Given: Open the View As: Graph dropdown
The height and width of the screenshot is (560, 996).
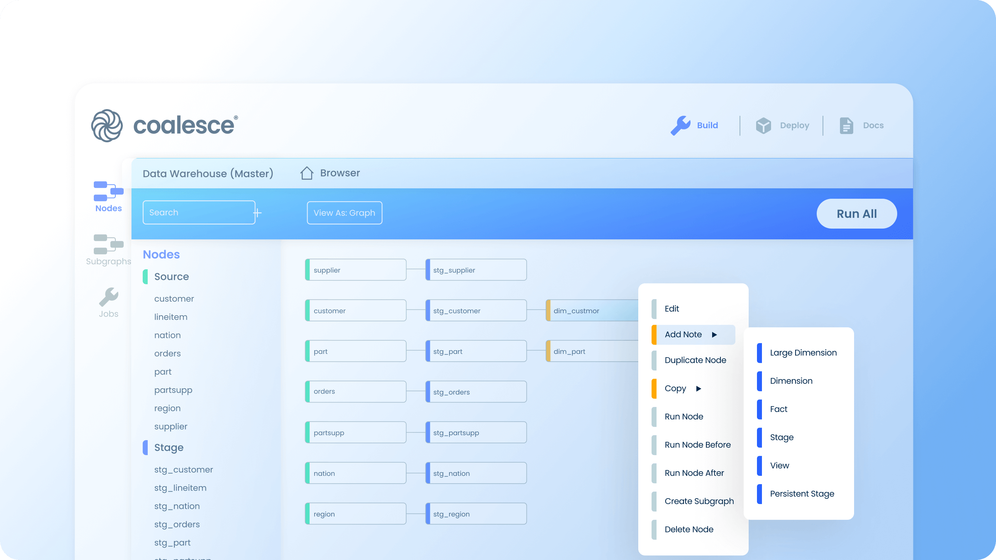Looking at the screenshot, I should 344,213.
